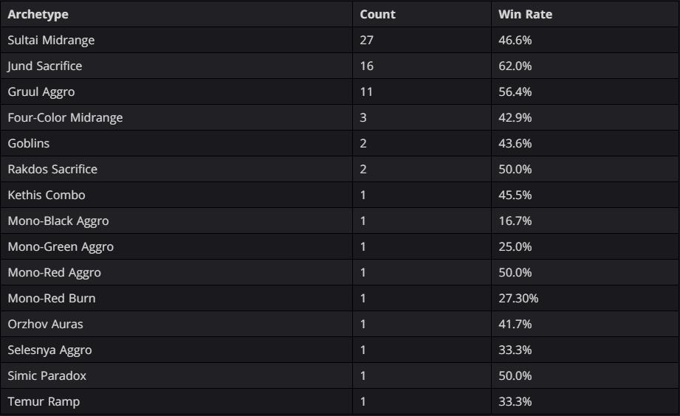The height and width of the screenshot is (416, 680).
Task: Click the 62.0% win rate value
Action: [x=515, y=66]
